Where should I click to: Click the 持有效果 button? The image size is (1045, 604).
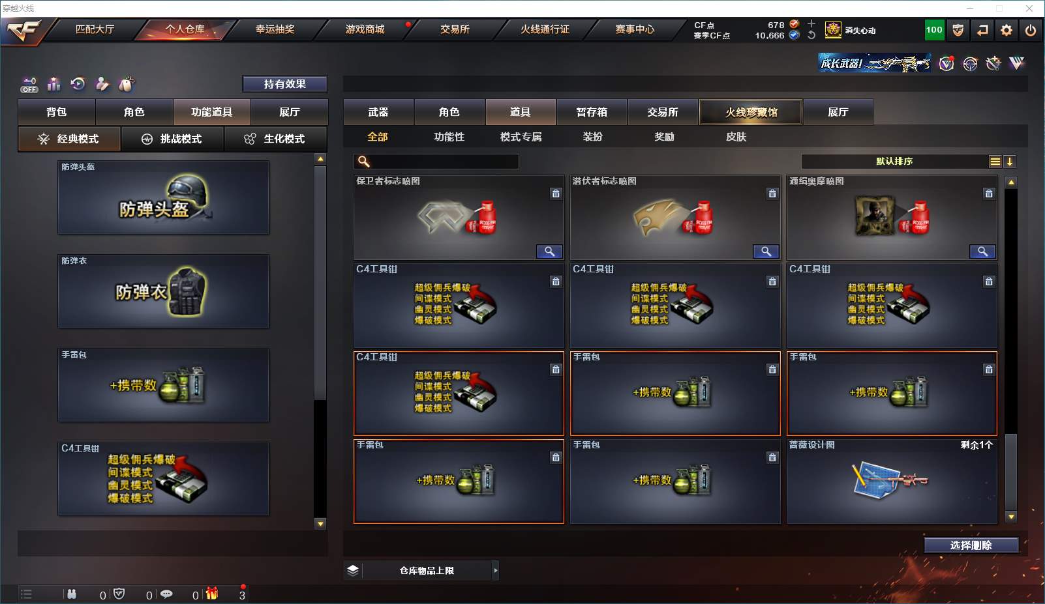pyautogui.click(x=285, y=84)
